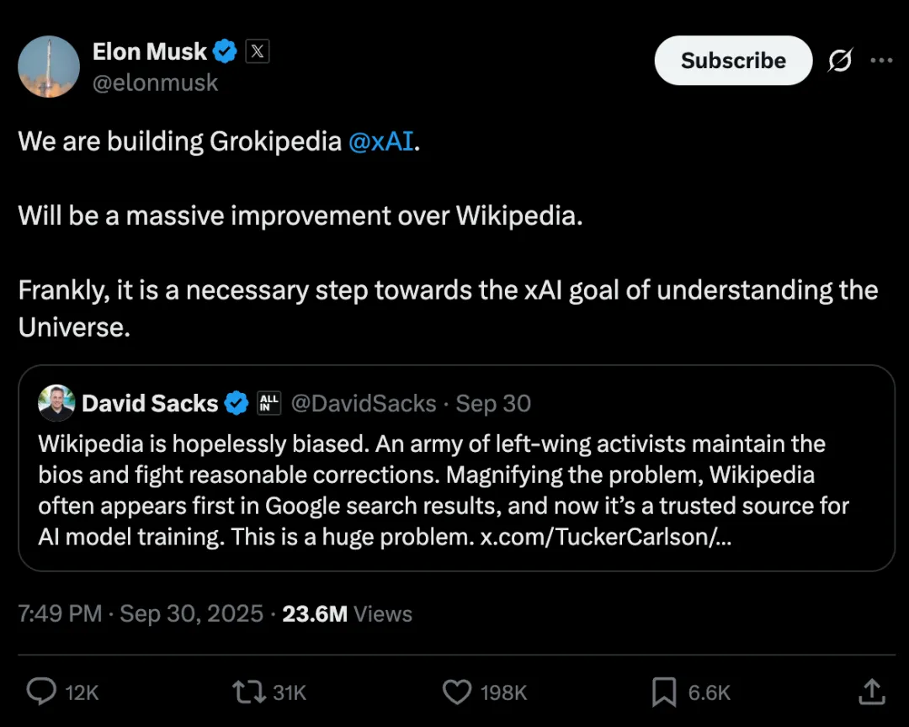This screenshot has height=727, width=909.
Task: Open the more options ellipsis menu
Action: pyautogui.click(x=881, y=60)
